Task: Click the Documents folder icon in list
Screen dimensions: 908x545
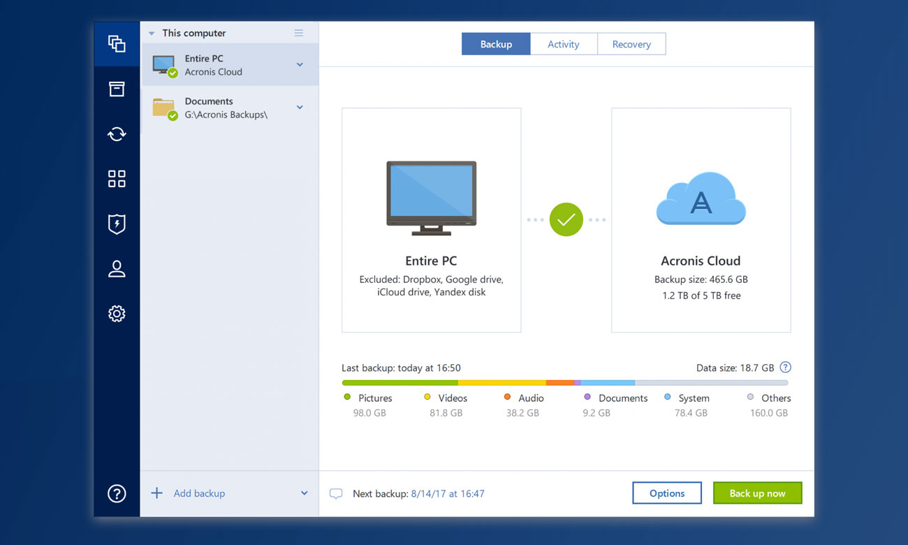Action: [x=165, y=108]
